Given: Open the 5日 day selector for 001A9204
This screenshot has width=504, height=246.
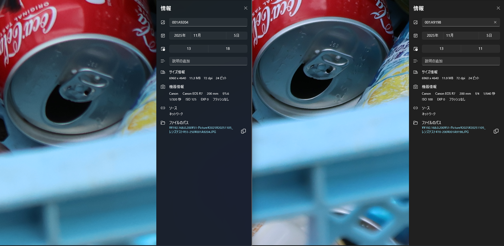Looking at the screenshot, I should [x=236, y=35].
